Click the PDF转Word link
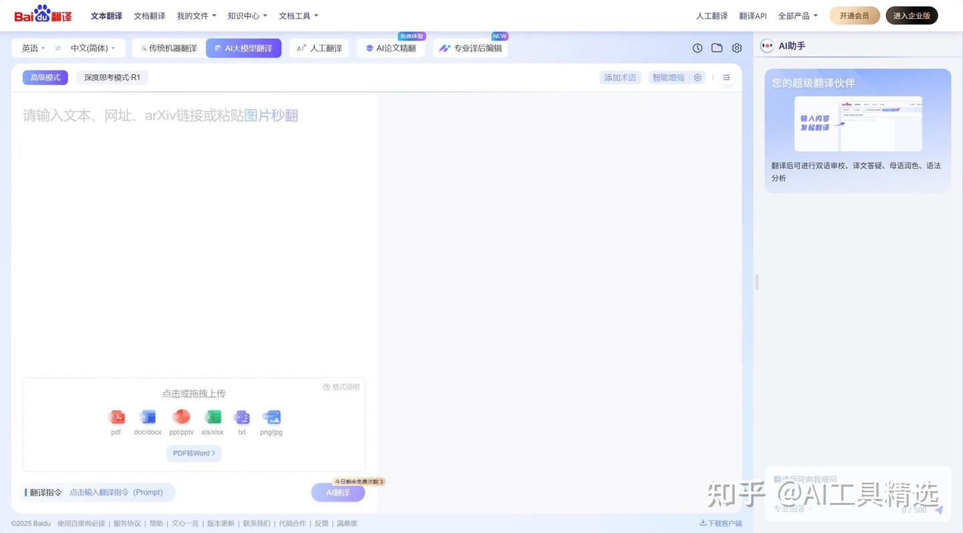Viewport: 963px width, 533px height. [x=194, y=453]
